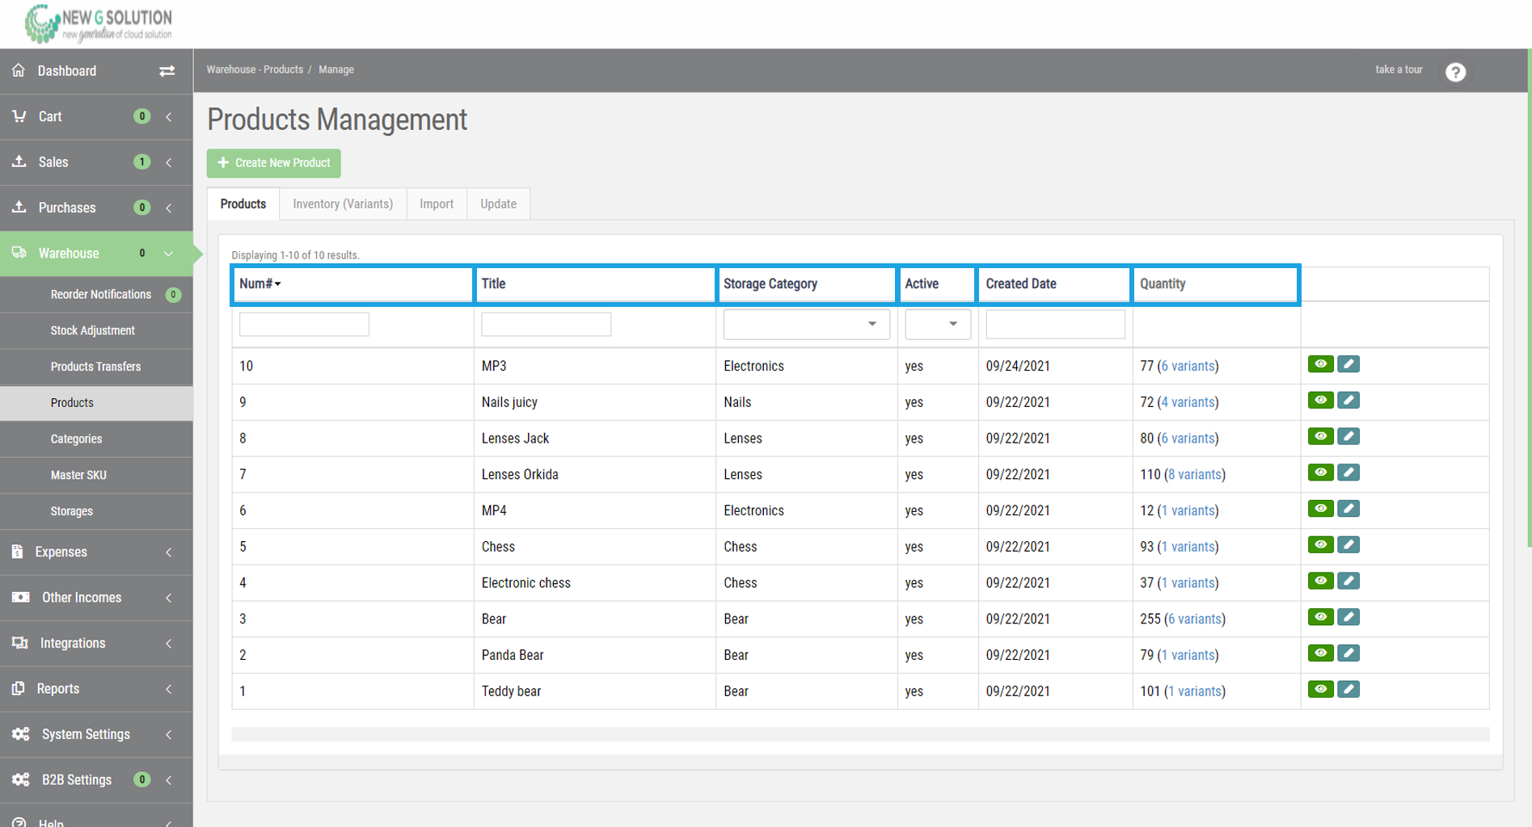The height and width of the screenshot is (827, 1532).
Task: View Panda Bear product with eye icon
Action: 1320,653
